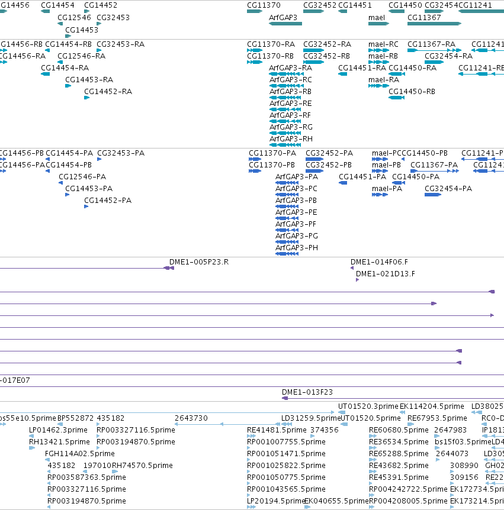Select transcript CG32452-RA label
504x510 pixels.
tap(327, 44)
